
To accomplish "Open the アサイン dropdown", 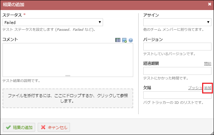I will pos(177,22).
